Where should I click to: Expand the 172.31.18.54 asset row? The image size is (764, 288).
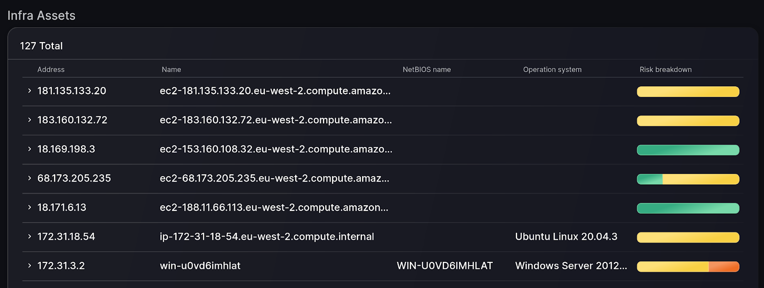30,236
